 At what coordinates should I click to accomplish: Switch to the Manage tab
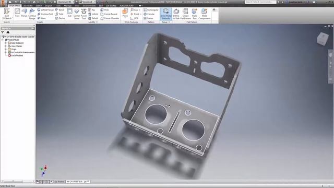point(68,6)
